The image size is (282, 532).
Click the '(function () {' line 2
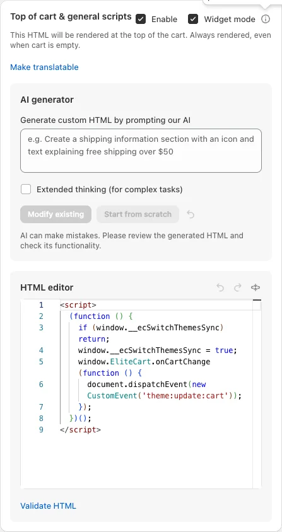[100, 316]
